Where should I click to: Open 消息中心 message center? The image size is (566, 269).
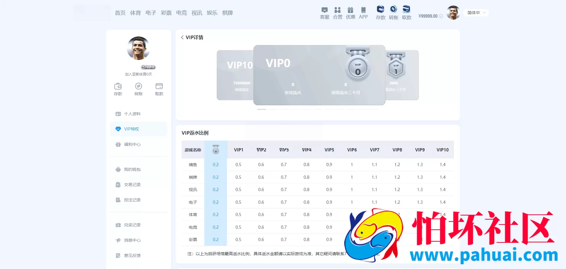click(x=139, y=240)
